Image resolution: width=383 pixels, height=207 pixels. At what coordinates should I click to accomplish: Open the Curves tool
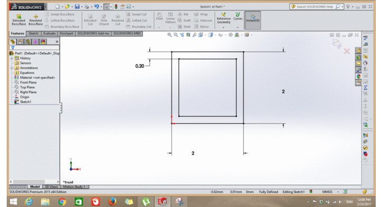pyautogui.click(x=238, y=17)
